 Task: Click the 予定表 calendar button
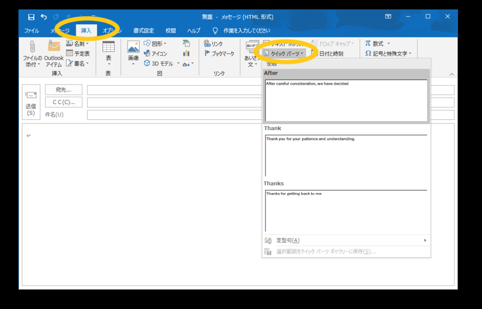(78, 54)
